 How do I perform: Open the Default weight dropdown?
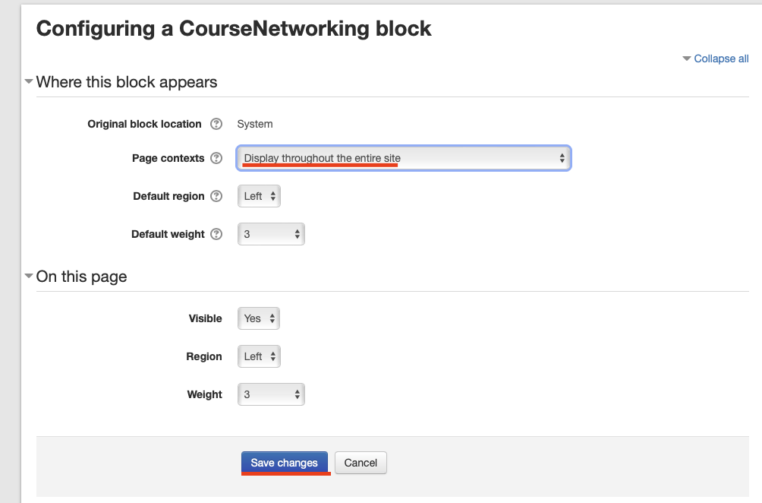pos(271,234)
